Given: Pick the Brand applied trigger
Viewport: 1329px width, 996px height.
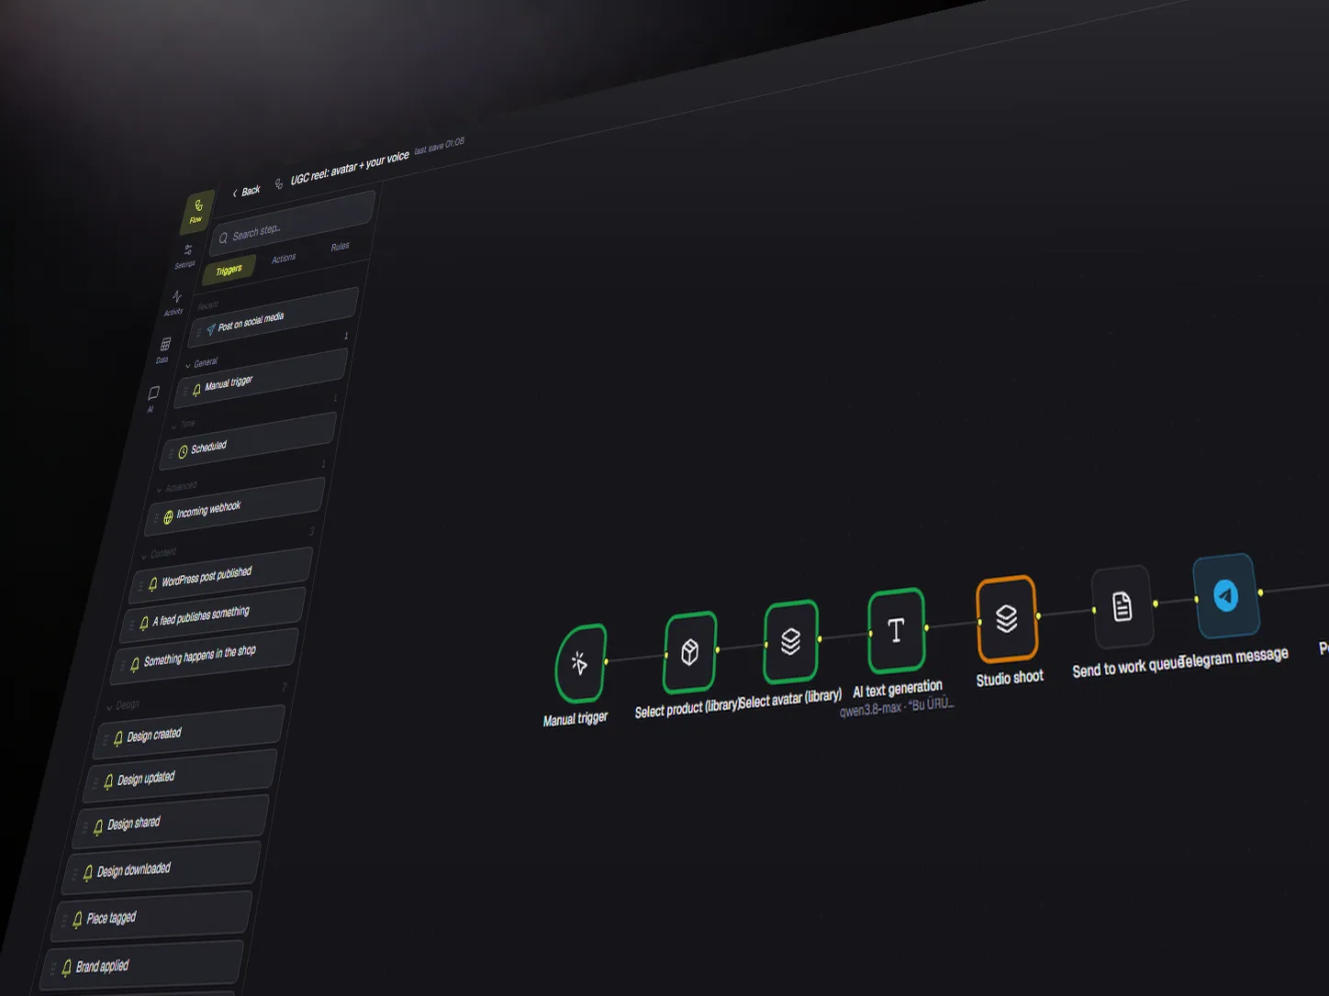Looking at the screenshot, I should pos(140,964).
